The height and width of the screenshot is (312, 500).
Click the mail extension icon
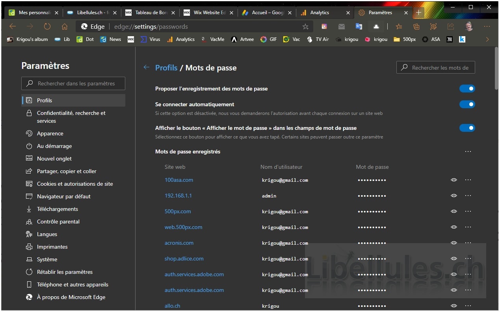click(x=342, y=26)
